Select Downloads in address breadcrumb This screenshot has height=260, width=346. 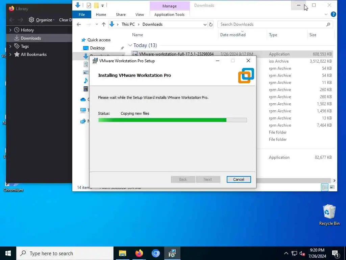pyautogui.click(x=152, y=24)
